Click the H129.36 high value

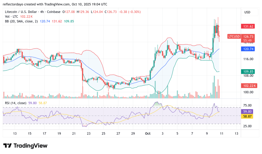83,12
